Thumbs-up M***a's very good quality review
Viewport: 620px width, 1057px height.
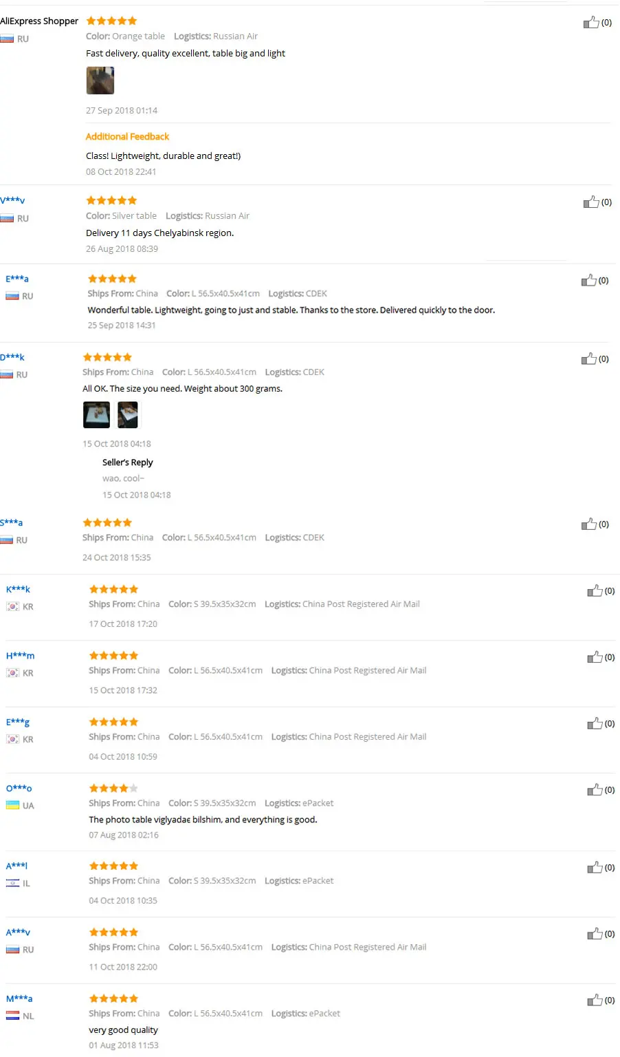(x=595, y=1001)
